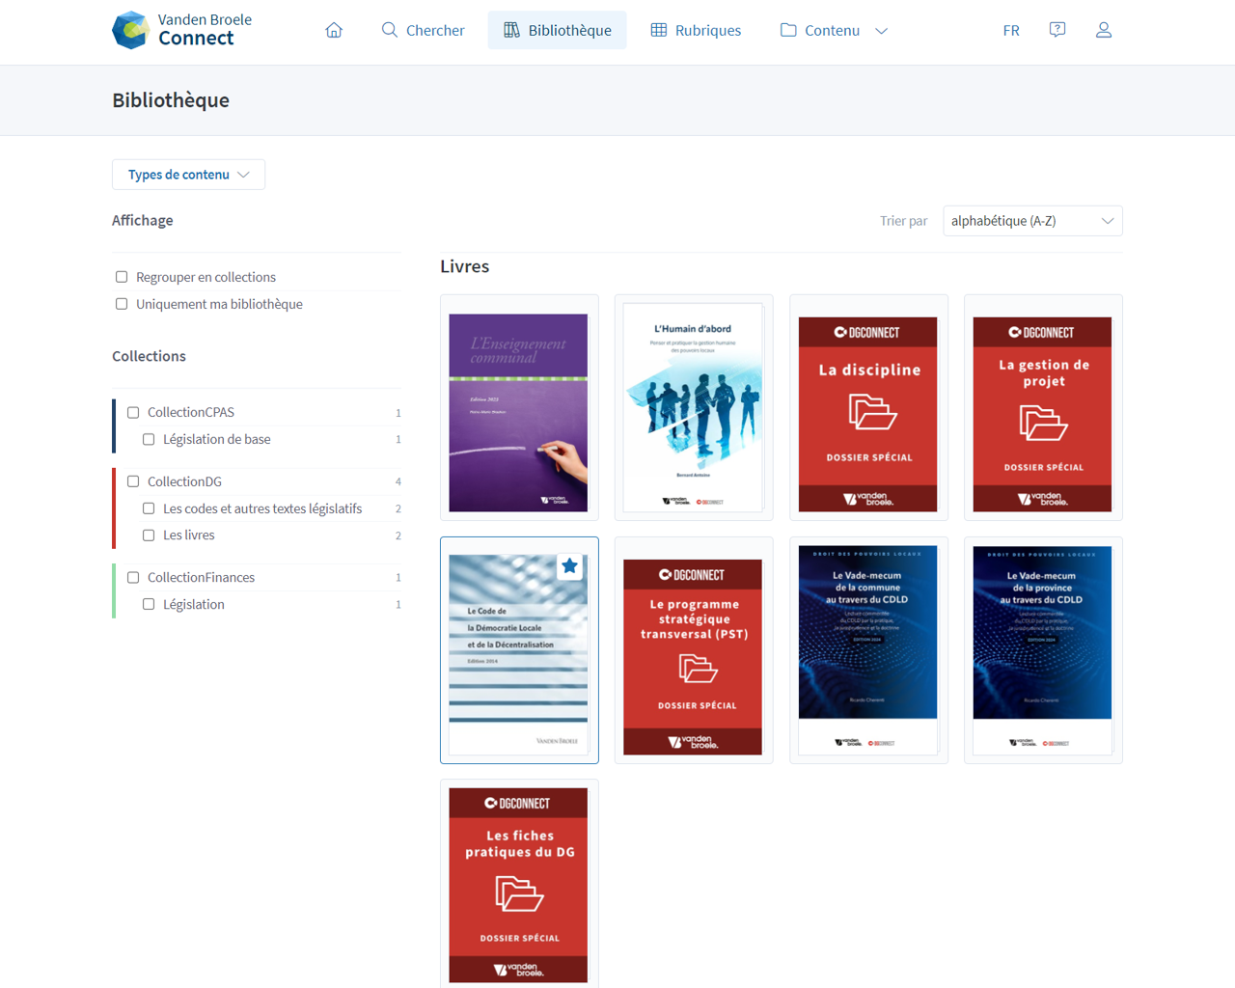1235x988 pixels.
Task: Tick the Législation de base checkbox
Action: pyautogui.click(x=149, y=439)
